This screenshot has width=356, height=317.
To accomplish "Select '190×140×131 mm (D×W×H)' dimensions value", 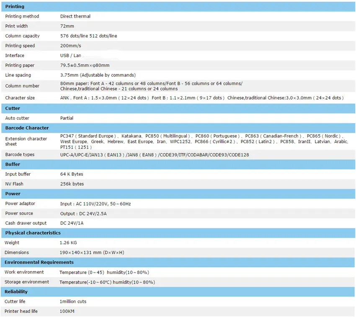I will (x=92, y=252).
